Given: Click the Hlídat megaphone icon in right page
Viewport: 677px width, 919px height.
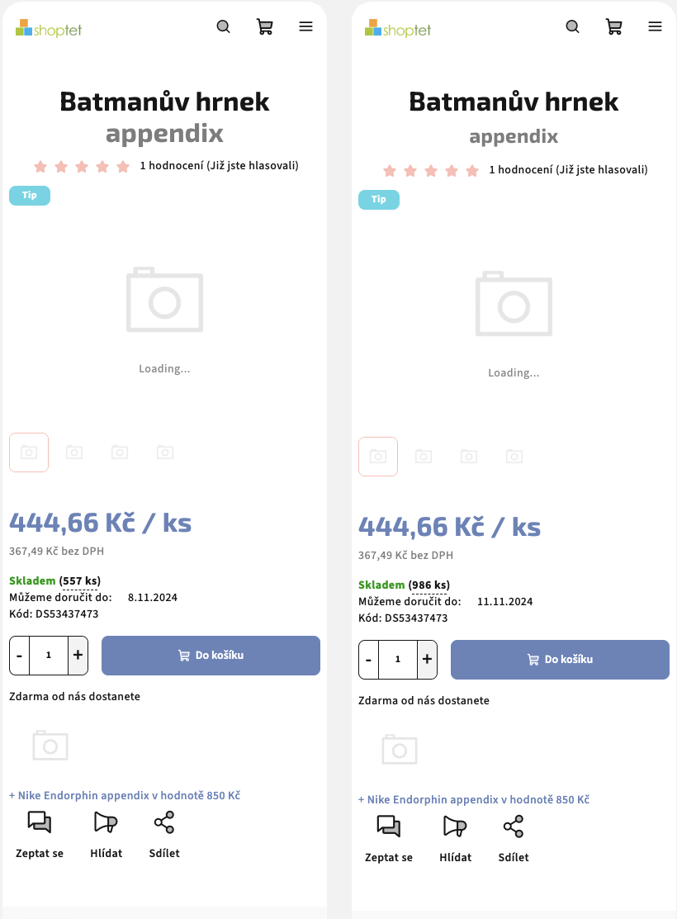Looking at the screenshot, I should pyautogui.click(x=455, y=827).
